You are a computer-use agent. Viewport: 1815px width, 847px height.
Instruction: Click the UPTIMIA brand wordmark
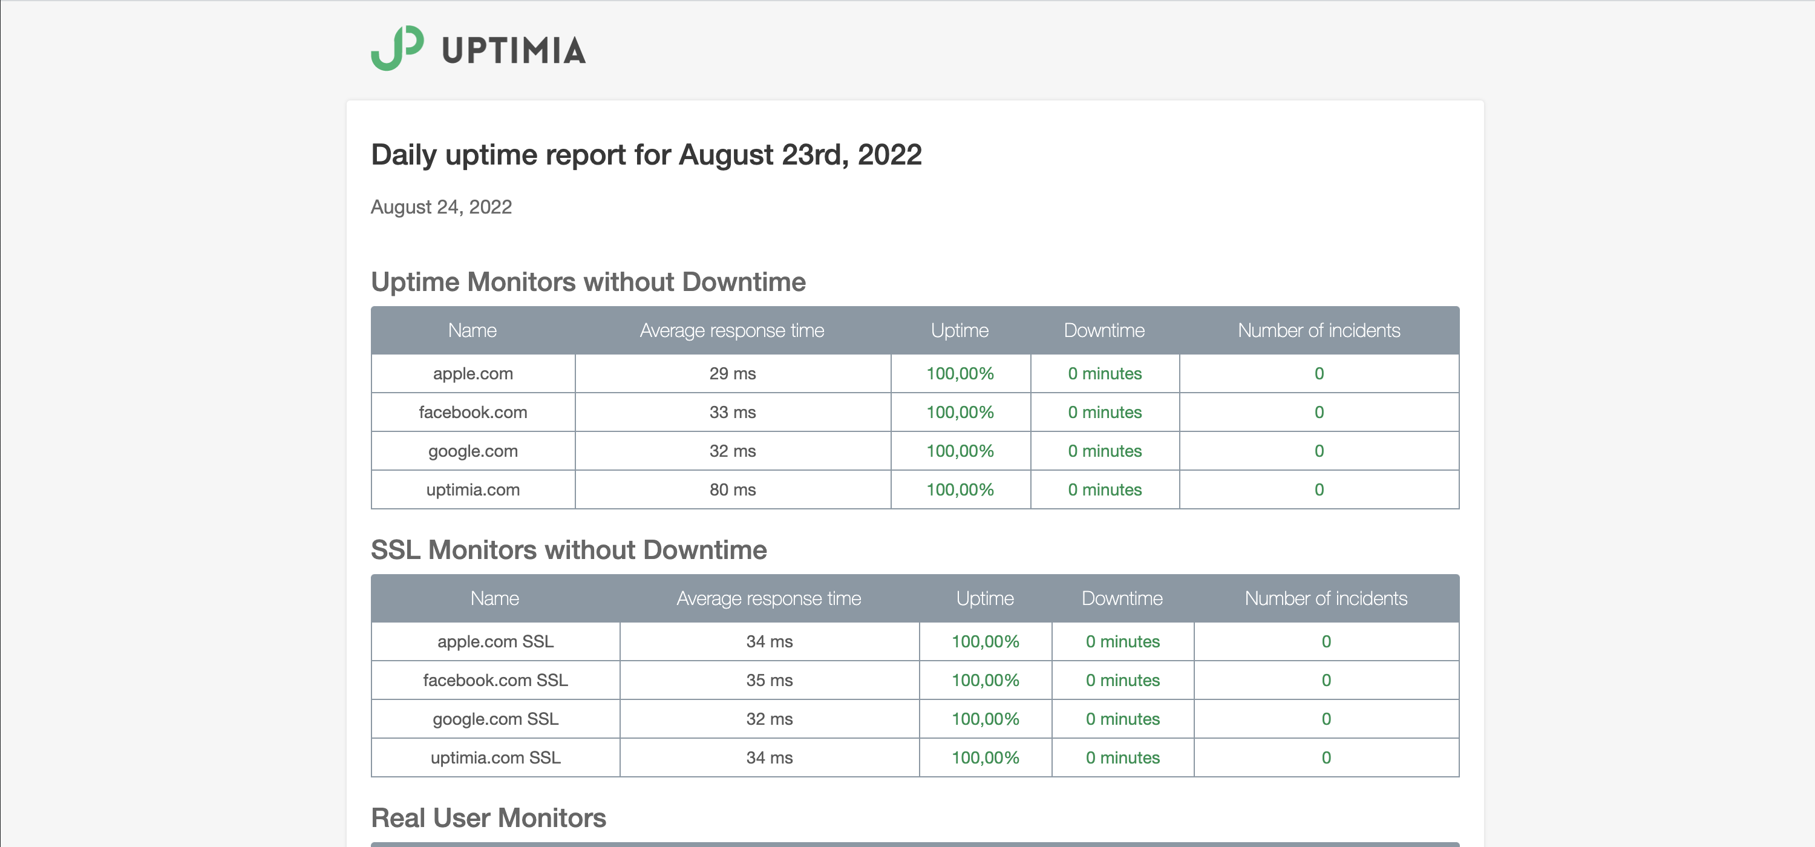pos(514,51)
